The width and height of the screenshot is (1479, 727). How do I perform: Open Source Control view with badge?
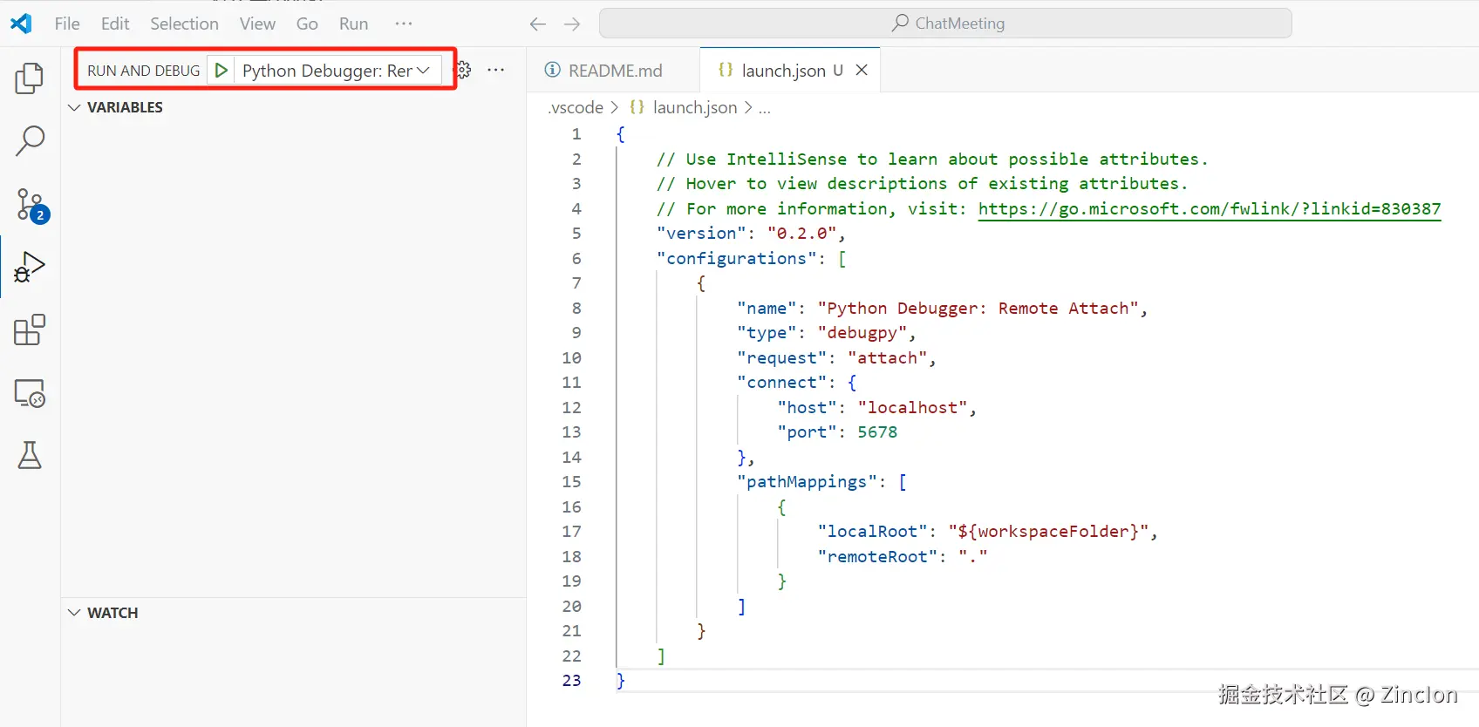click(31, 204)
